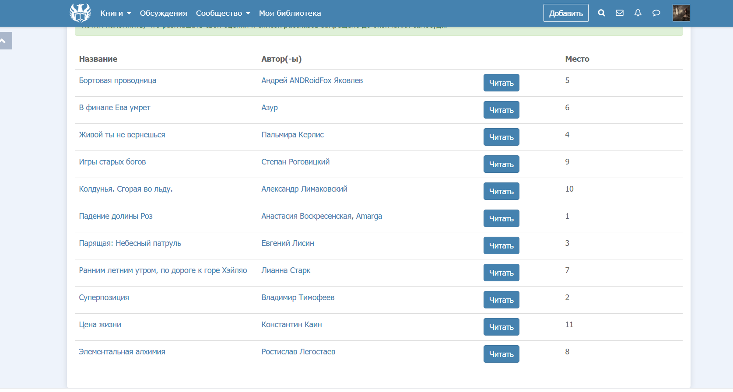Go to Моя библиотека
The image size is (733, 392).
pyautogui.click(x=290, y=13)
